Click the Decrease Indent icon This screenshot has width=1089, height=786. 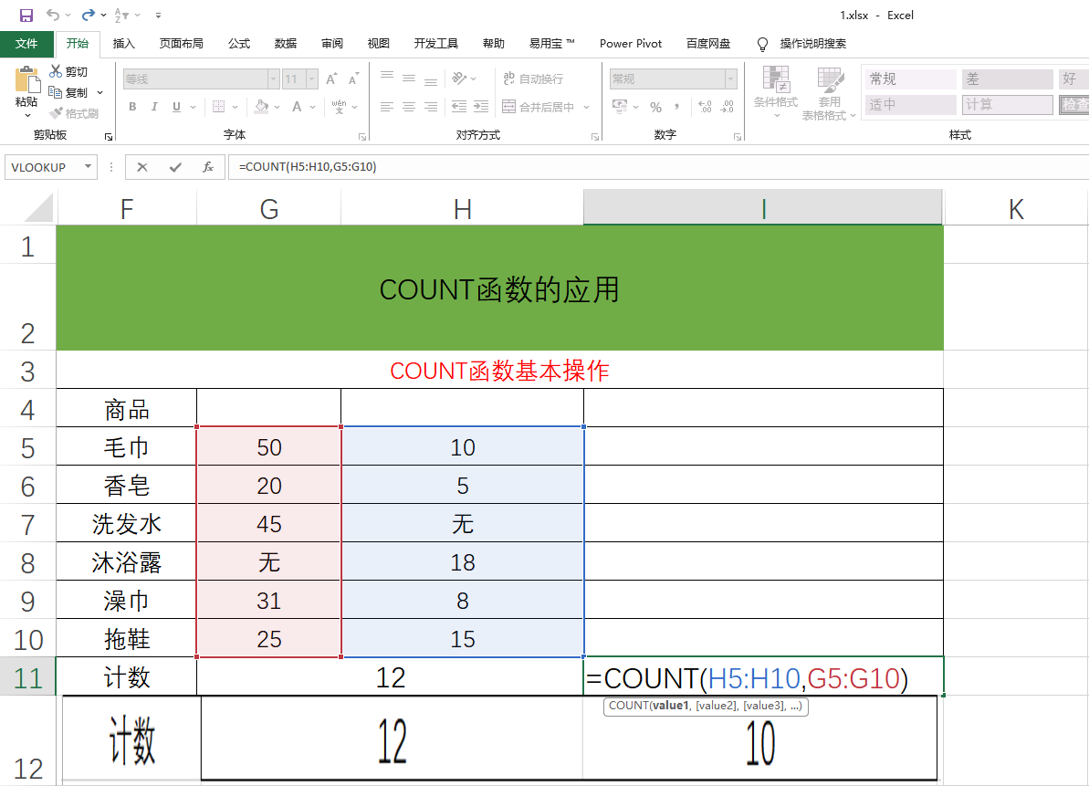(x=459, y=106)
